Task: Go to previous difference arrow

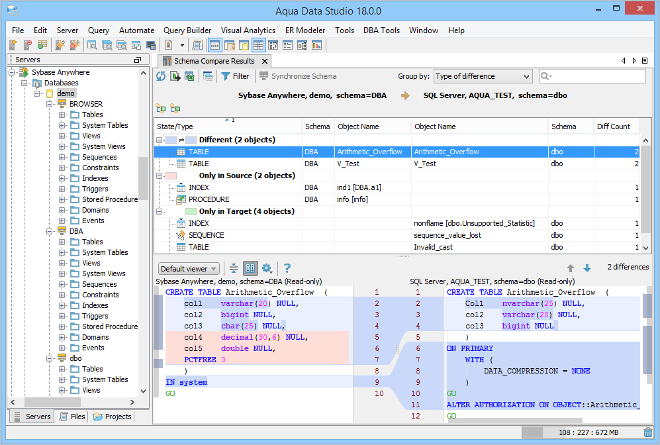Action: coord(571,268)
